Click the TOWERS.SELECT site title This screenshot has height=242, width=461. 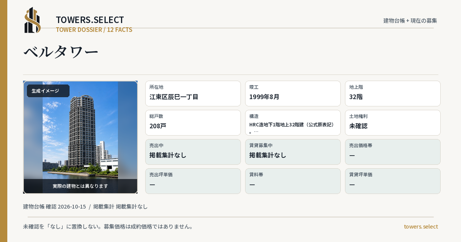click(90, 20)
